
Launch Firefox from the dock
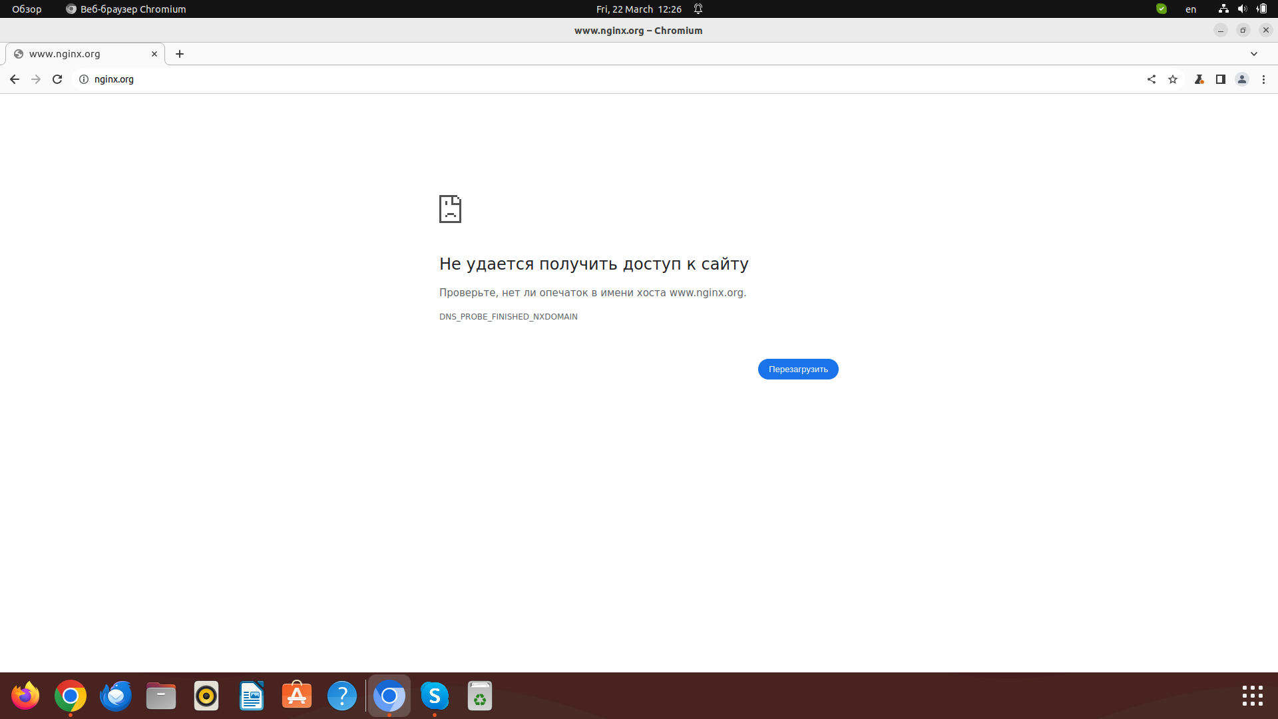pos(25,696)
